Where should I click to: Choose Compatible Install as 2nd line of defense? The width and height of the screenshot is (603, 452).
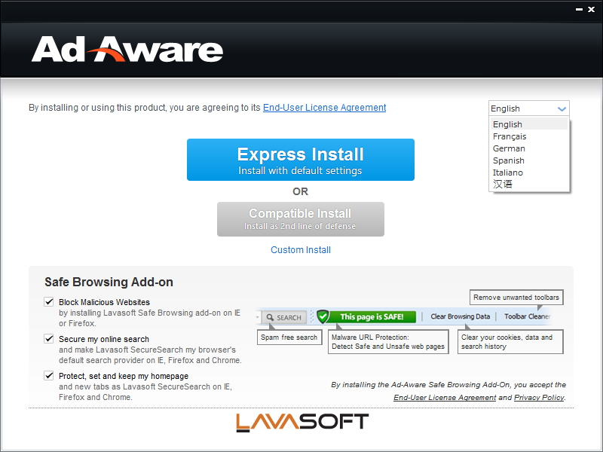click(300, 219)
